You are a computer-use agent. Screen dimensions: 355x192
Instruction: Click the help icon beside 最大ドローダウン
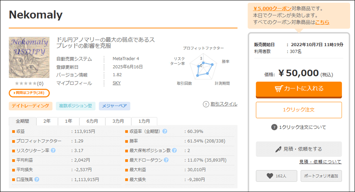tap(166, 160)
